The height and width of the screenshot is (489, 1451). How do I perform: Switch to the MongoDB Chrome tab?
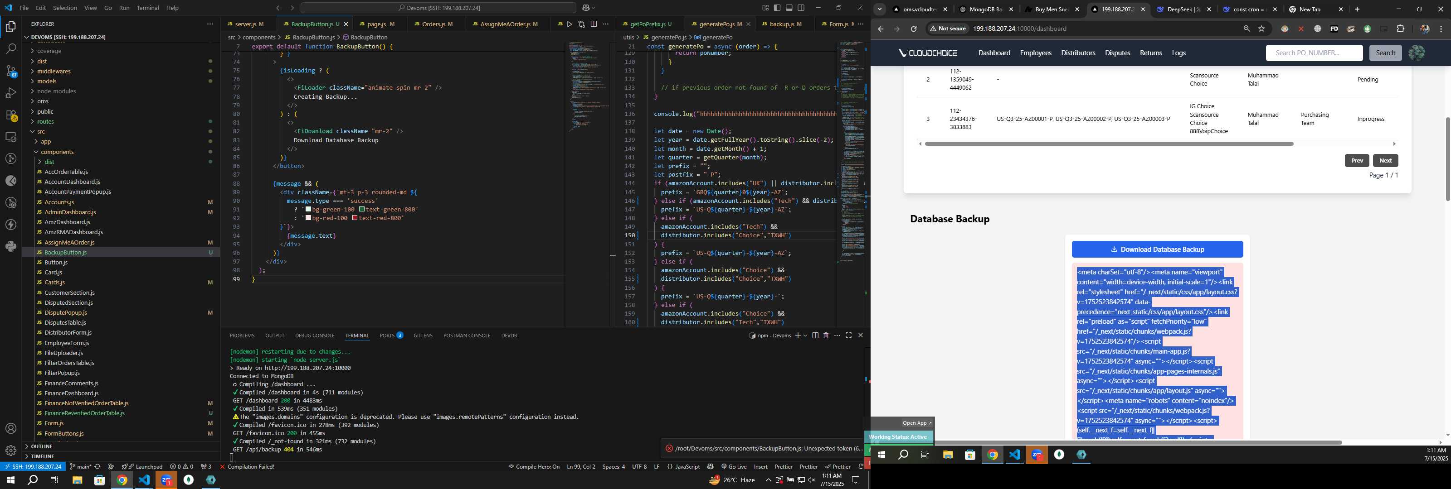click(x=986, y=9)
